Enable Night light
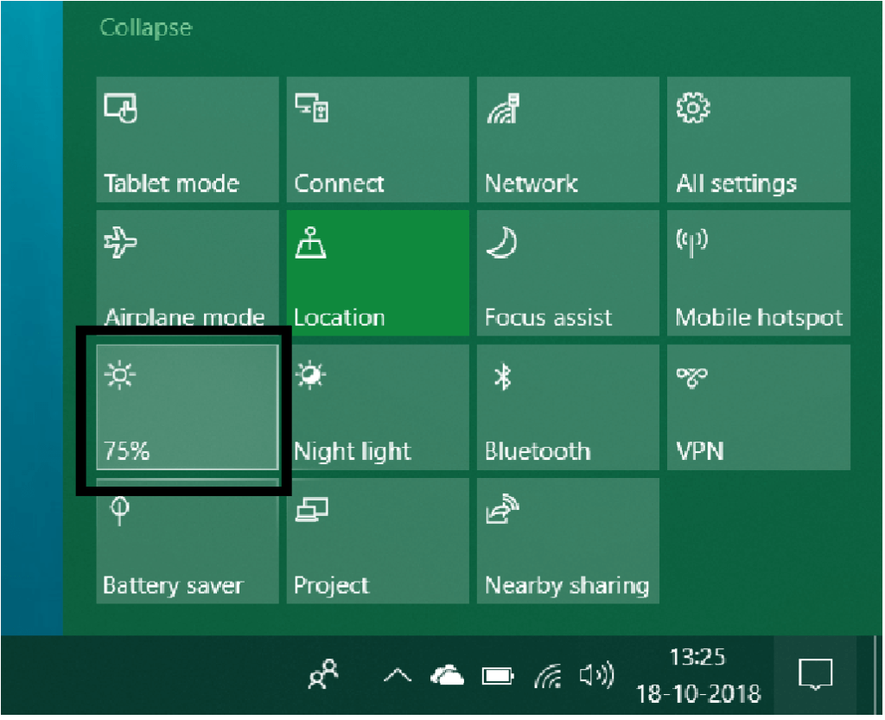885x720 pixels. 377,406
